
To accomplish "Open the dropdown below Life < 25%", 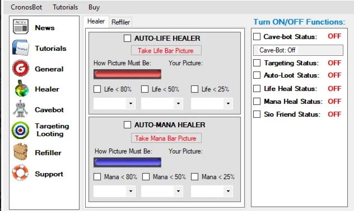I will click(212, 103).
